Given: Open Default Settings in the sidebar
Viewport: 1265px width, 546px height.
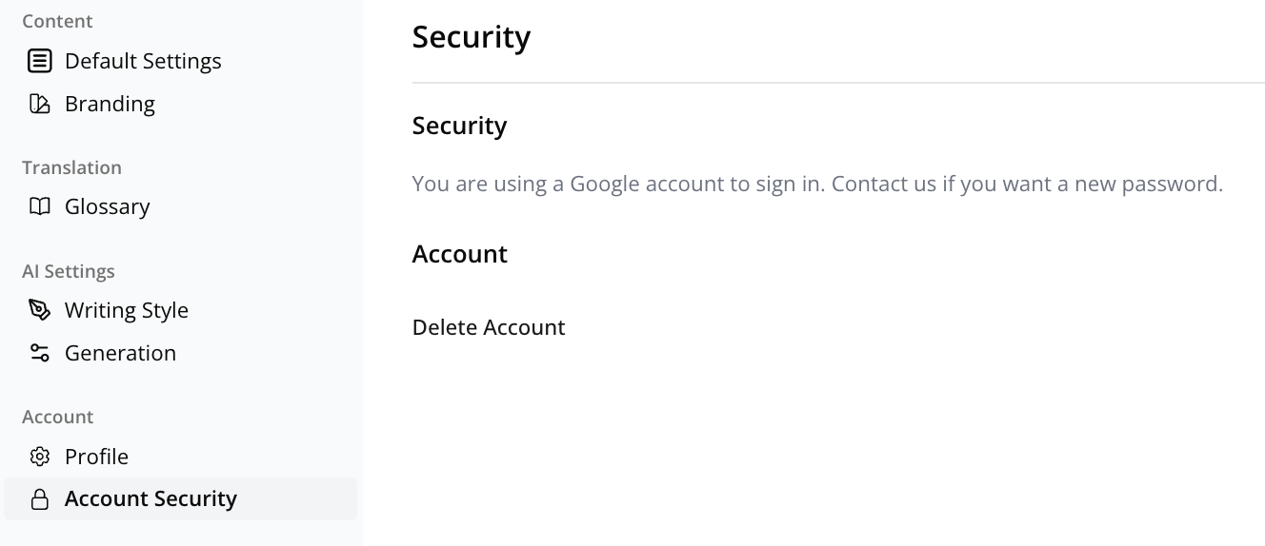Looking at the screenshot, I should pyautogui.click(x=143, y=62).
